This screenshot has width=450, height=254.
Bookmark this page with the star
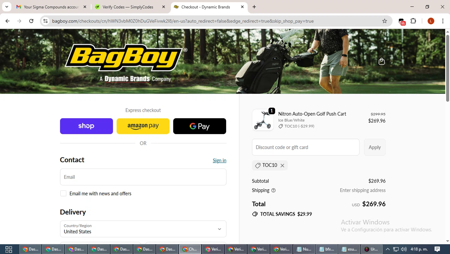click(x=385, y=21)
